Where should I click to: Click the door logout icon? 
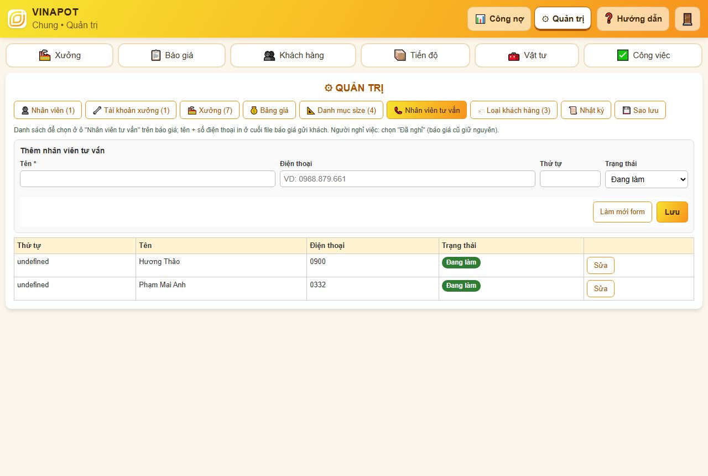(688, 19)
